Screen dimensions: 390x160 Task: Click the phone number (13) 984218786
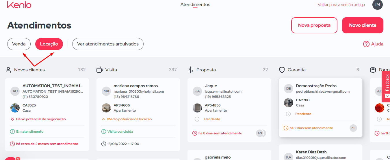(x=126, y=97)
